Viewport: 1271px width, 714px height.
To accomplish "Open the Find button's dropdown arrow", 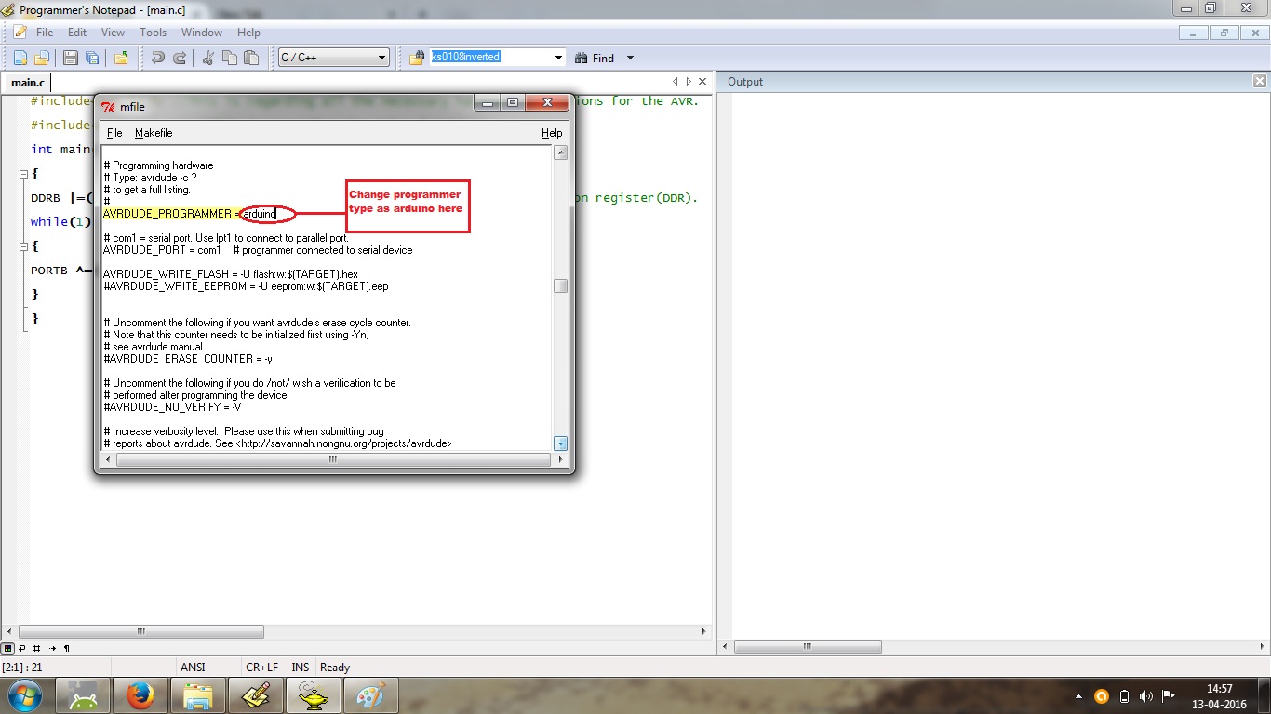I will click(x=630, y=58).
